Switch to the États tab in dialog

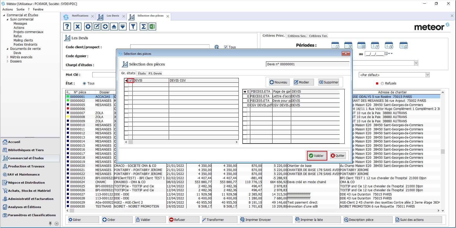pos(142,73)
